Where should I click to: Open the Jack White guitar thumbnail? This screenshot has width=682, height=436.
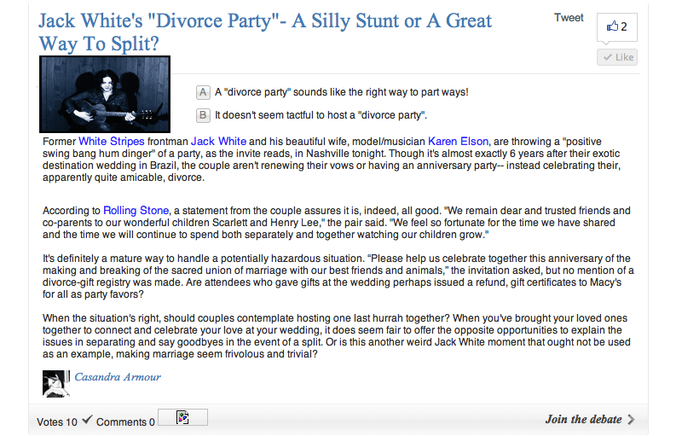(105, 94)
